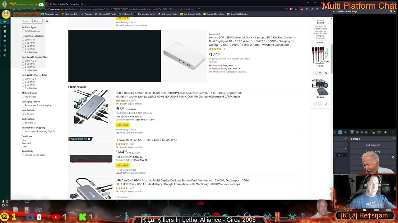Open the extensions puzzle icon
The height and width of the screenshot is (223, 398).
coord(307,9)
